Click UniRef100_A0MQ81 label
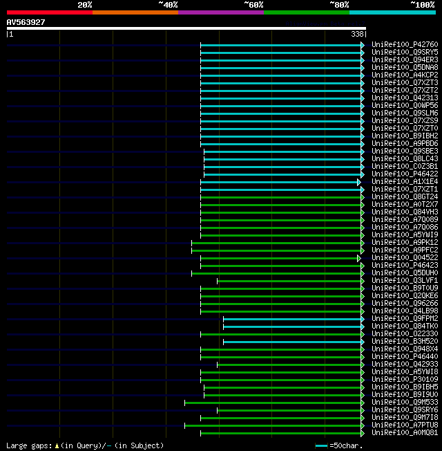442x451 pixels. 405,433
